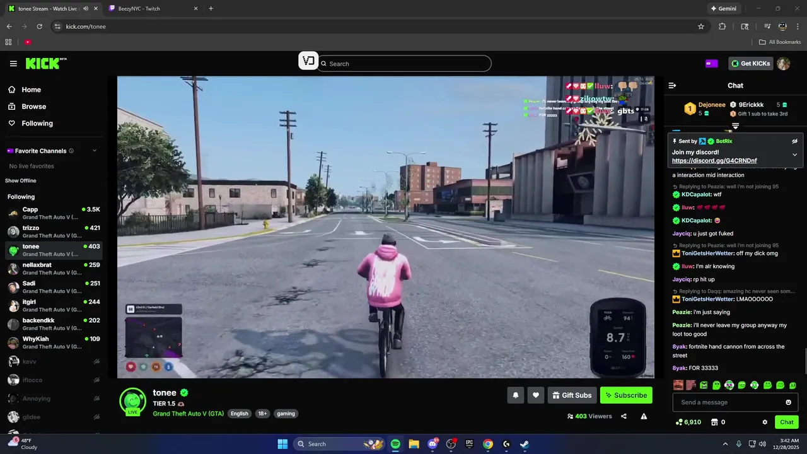807x454 pixels.
Task: Subscribe to tonee's channel
Action: pos(626,395)
